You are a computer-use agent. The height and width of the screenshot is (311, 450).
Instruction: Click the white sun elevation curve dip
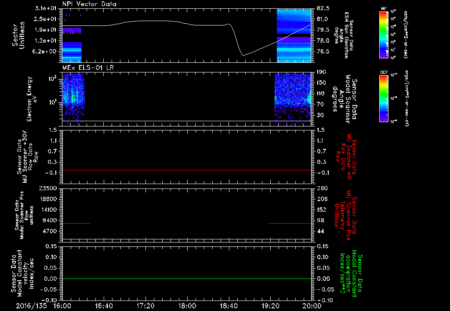[x=243, y=55]
